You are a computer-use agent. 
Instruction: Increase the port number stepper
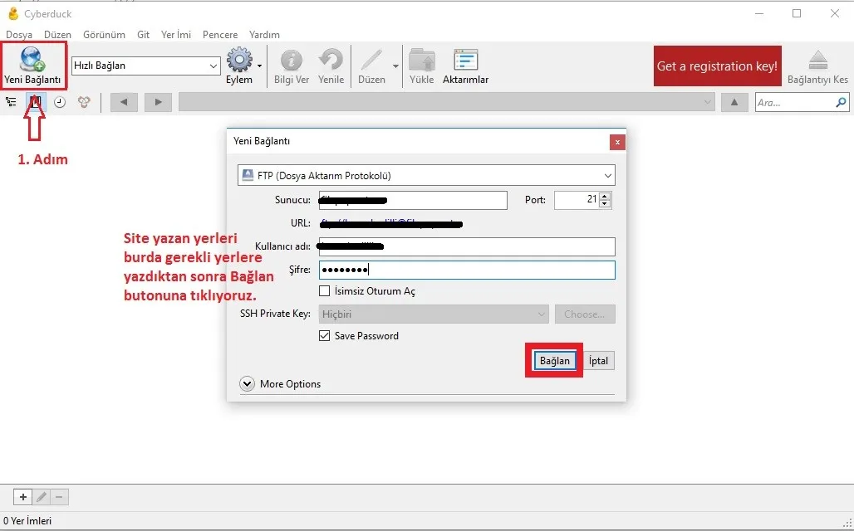pyautogui.click(x=605, y=196)
